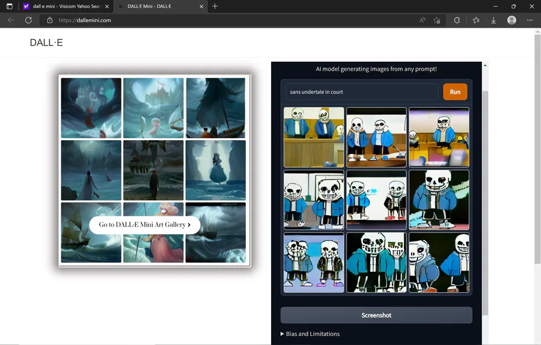View site info via the lock icon
541x345 pixels.
tap(50, 20)
